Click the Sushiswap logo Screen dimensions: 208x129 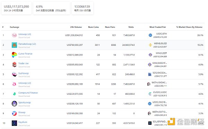tap(14, 74)
